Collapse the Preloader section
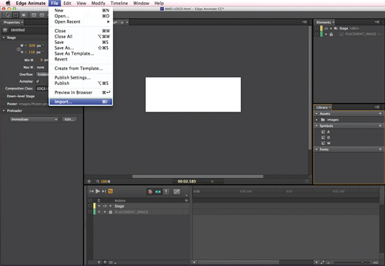The width and height of the screenshot is (385, 266). coord(4,111)
